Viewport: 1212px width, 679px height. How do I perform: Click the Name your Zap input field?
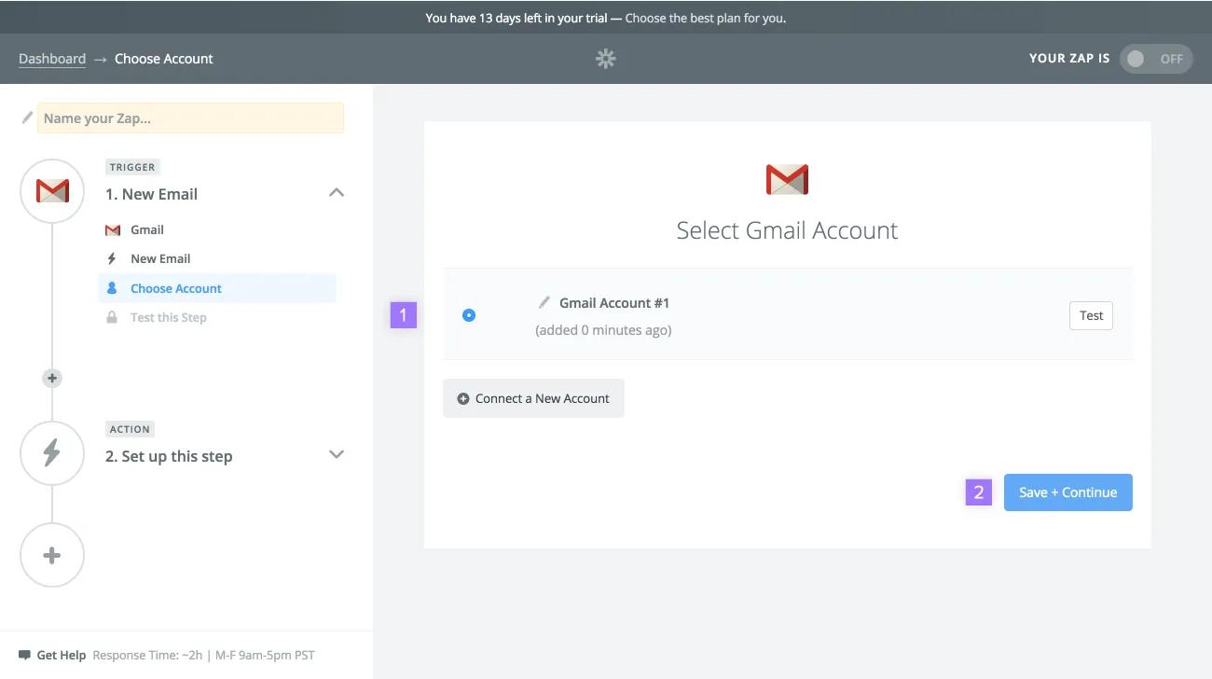click(x=190, y=118)
